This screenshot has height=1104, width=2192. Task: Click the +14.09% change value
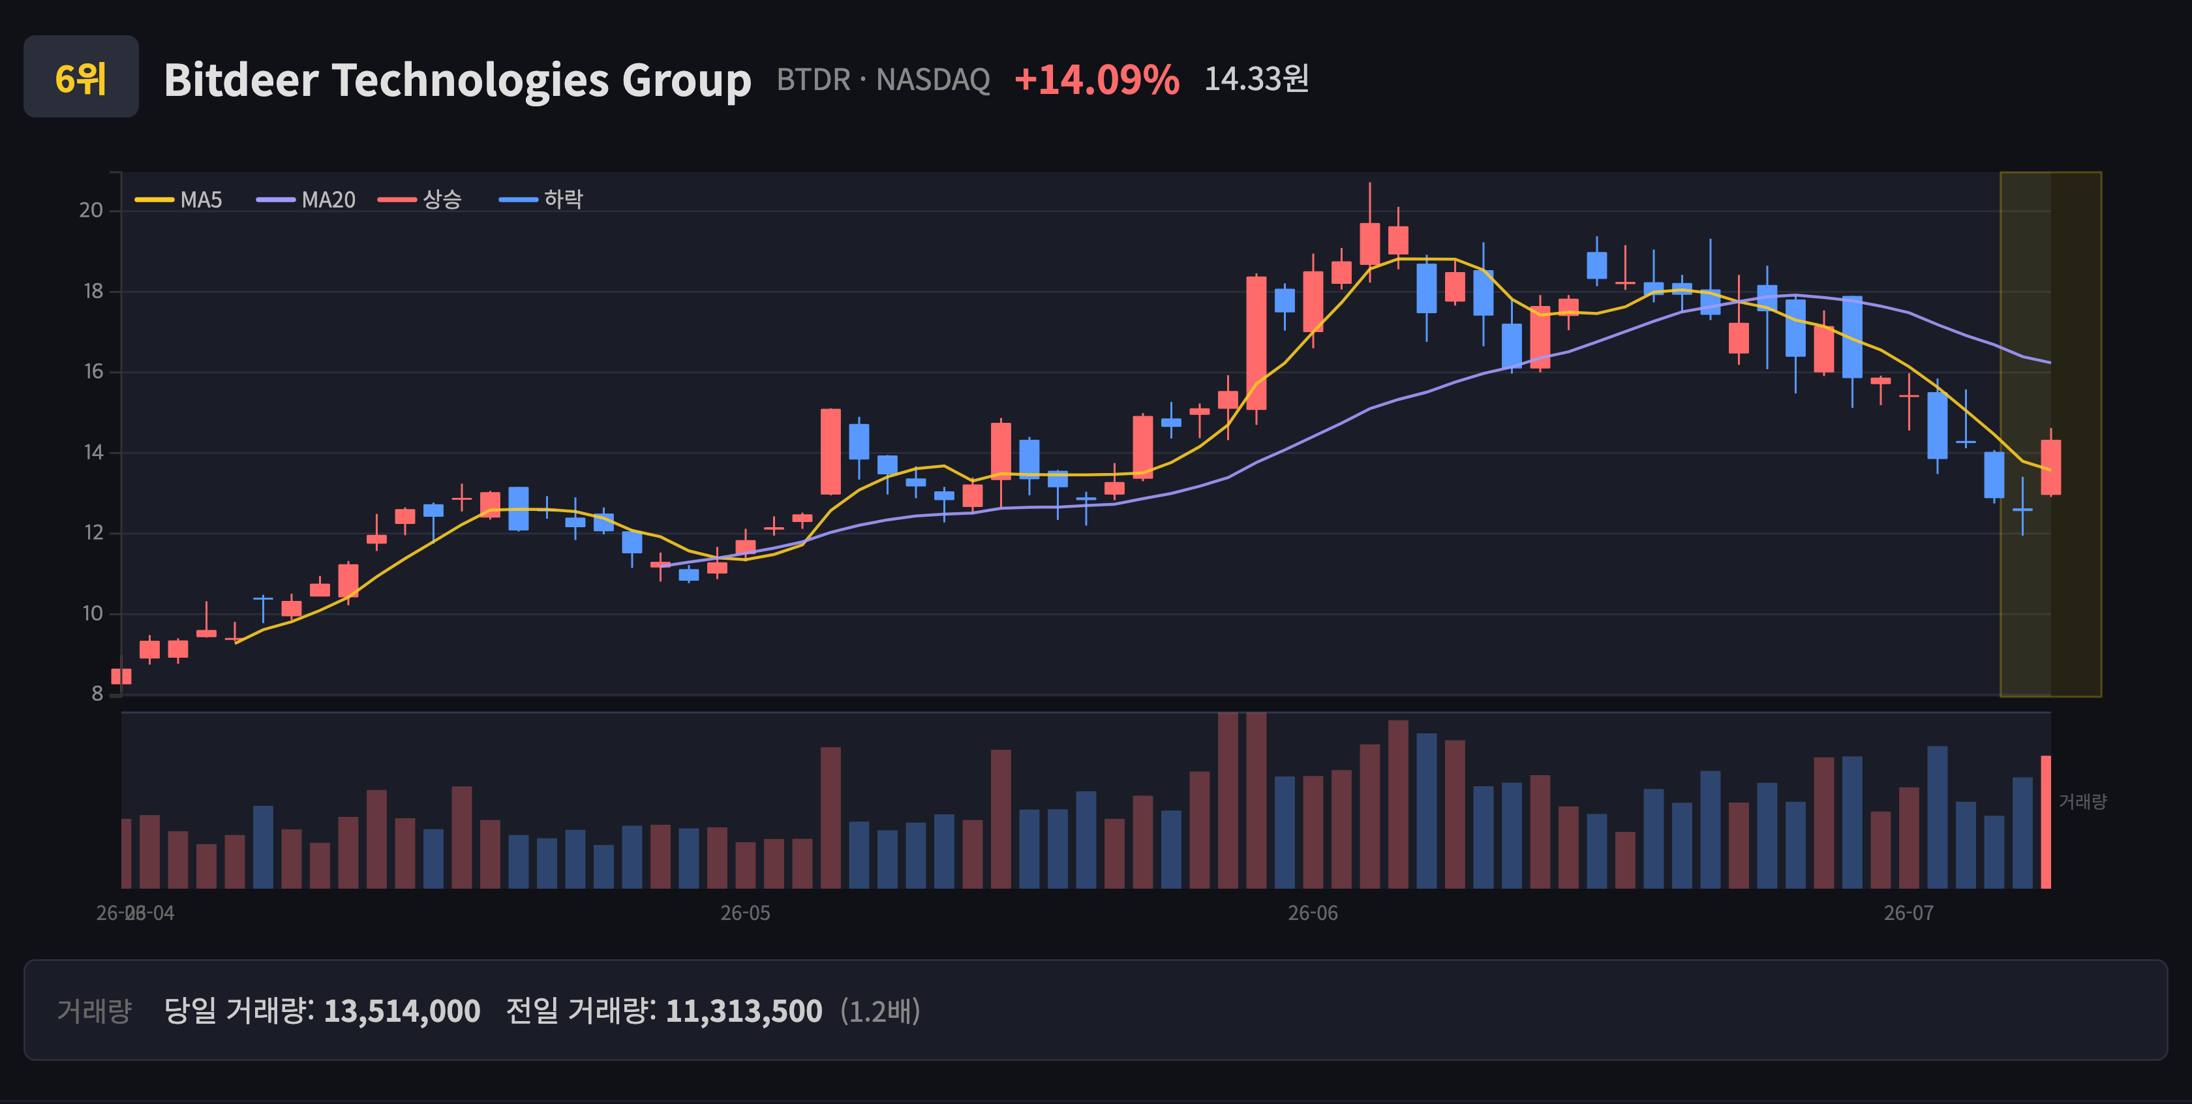(1096, 79)
